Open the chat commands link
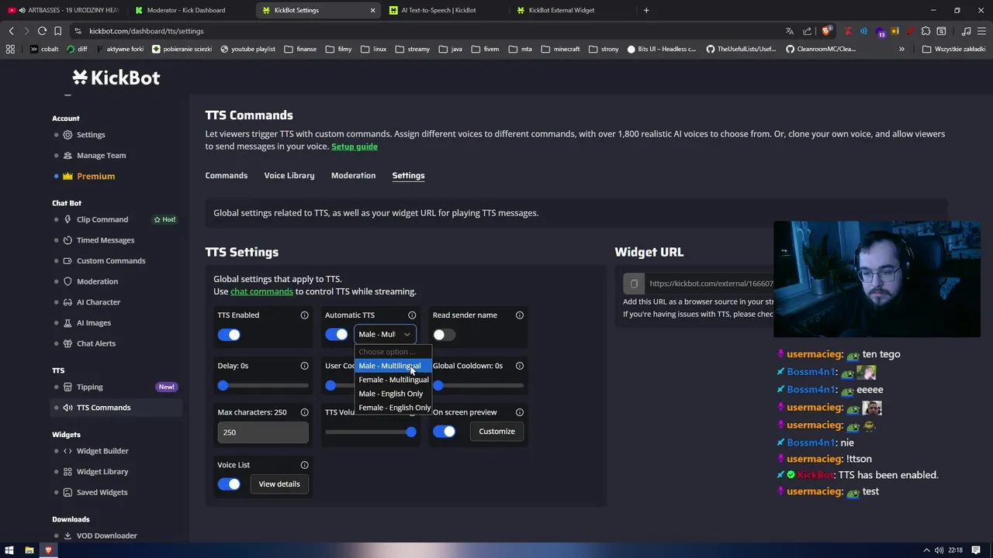The height and width of the screenshot is (558, 993). click(261, 291)
